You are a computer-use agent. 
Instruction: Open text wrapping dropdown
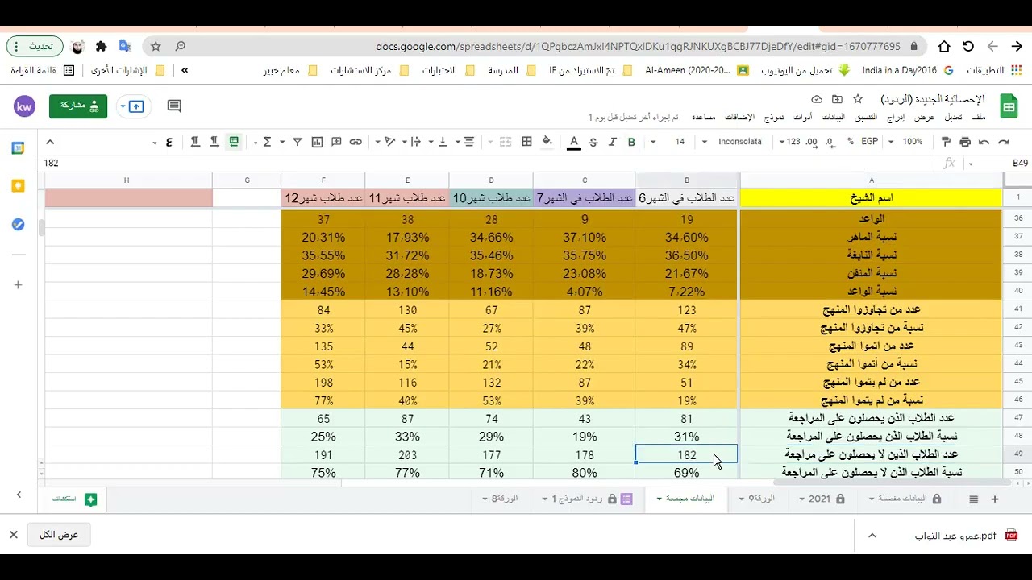[412, 142]
